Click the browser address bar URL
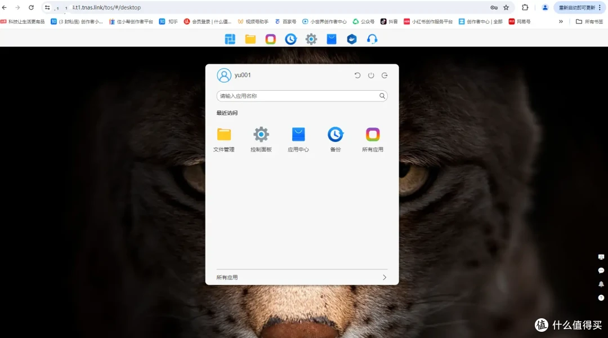 pos(106,7)
